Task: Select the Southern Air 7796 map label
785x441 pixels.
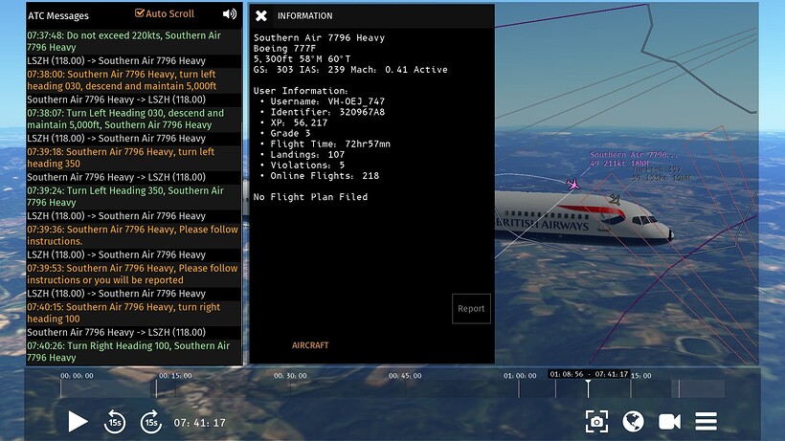Action: coord(634,159)
